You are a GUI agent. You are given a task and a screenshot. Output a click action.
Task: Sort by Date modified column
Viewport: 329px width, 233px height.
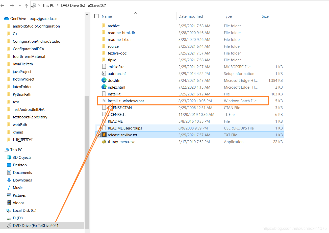(191, 16)
